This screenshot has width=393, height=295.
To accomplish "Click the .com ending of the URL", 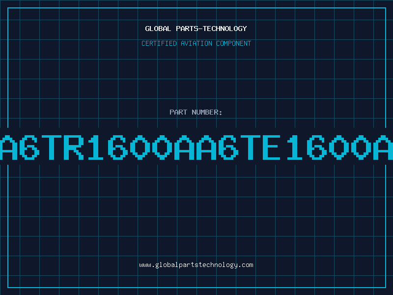I will coord(245,265).
